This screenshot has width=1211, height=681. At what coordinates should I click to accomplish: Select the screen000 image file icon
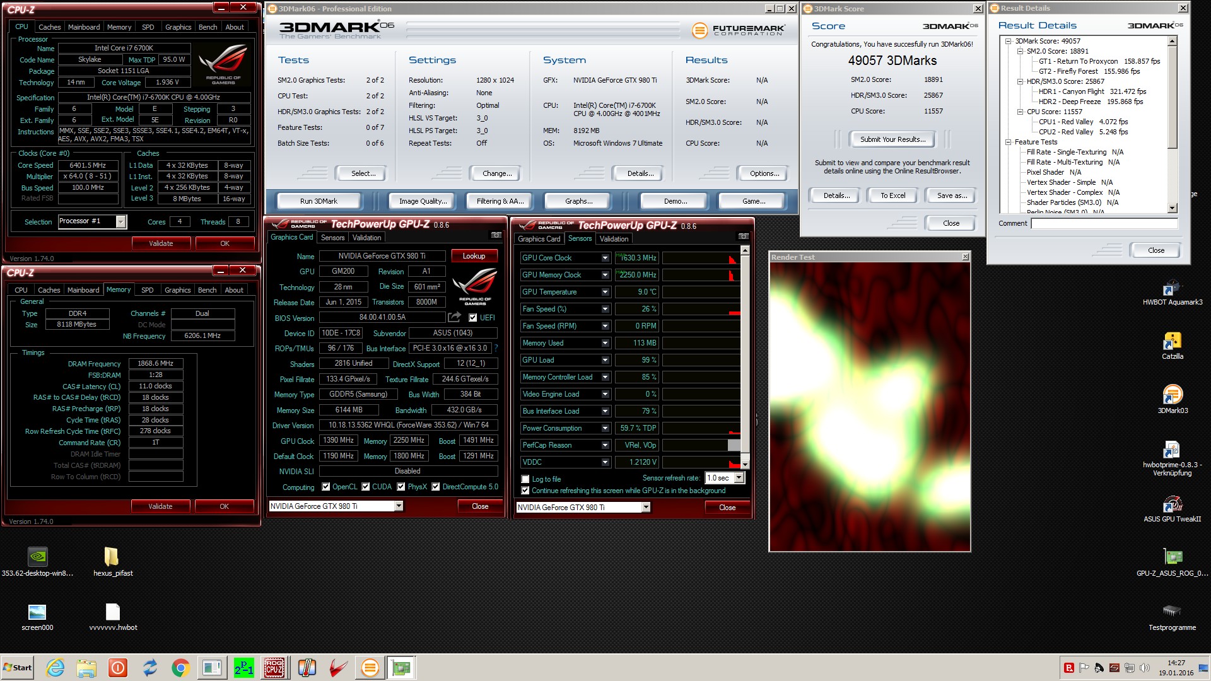pos(37,617)
